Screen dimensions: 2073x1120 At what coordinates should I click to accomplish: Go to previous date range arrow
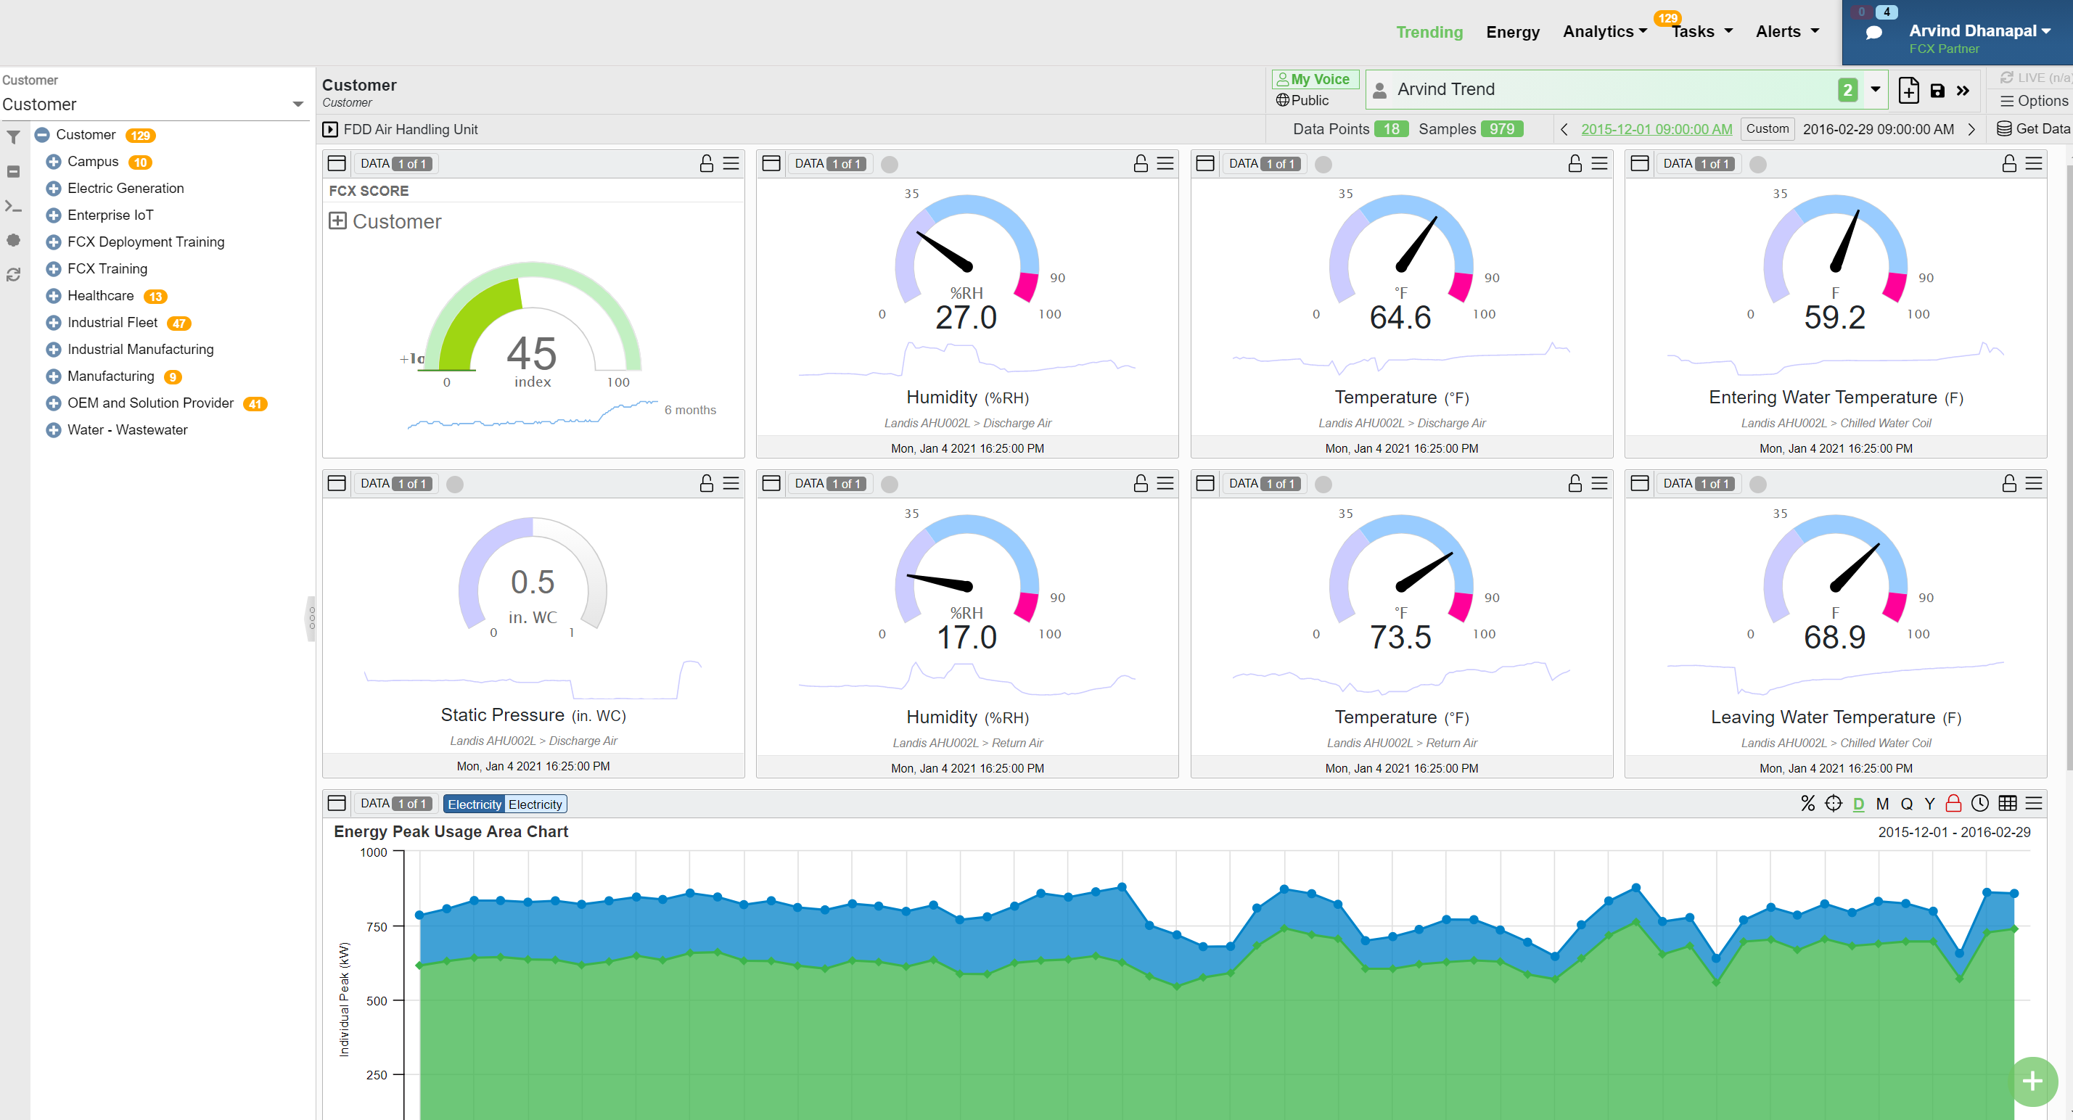1564,128
